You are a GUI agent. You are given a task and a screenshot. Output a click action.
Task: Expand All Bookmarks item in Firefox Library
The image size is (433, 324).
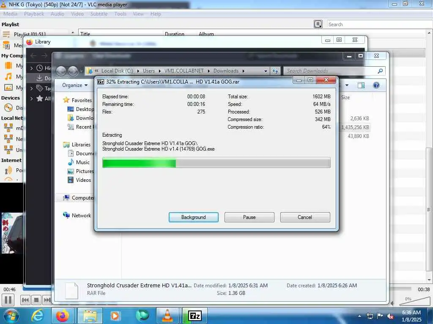pos(32,99)
